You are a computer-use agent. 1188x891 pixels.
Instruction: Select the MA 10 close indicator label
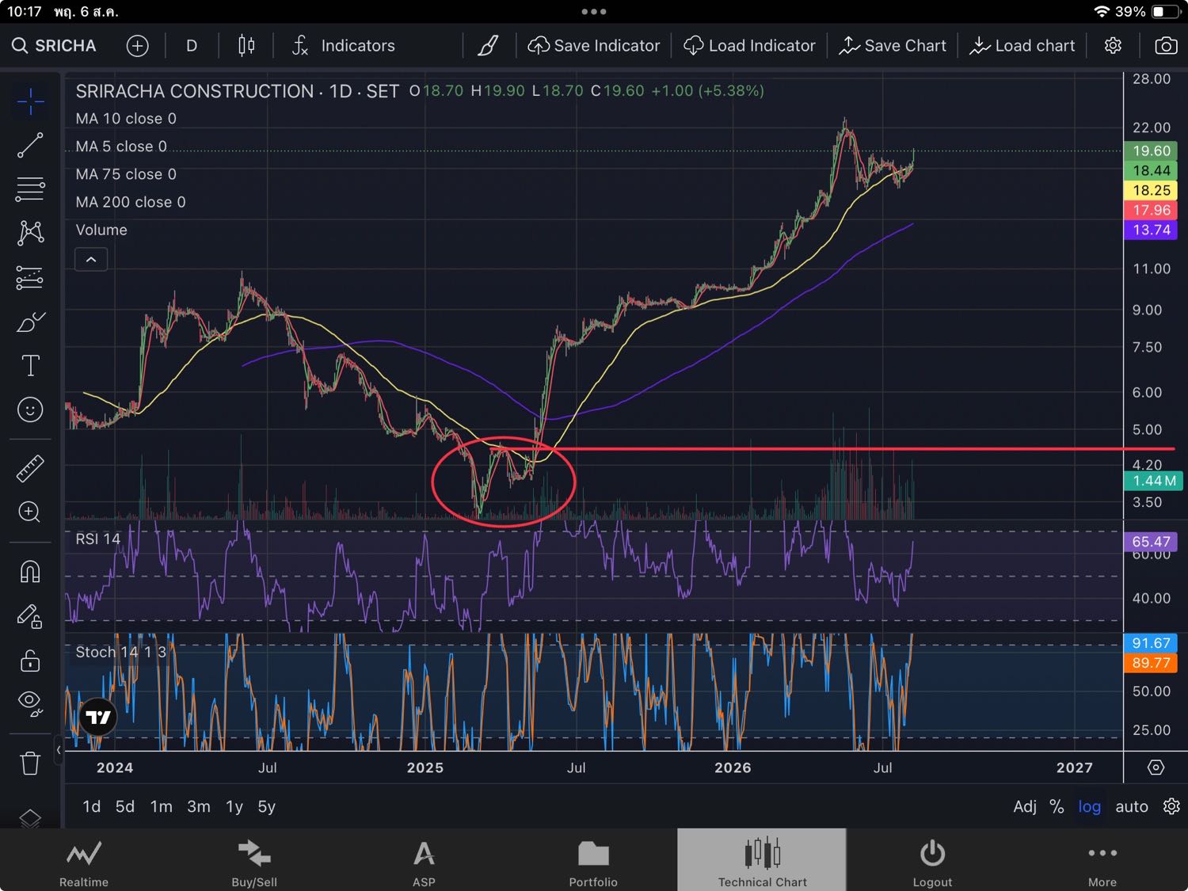click(x=126, y=119)
